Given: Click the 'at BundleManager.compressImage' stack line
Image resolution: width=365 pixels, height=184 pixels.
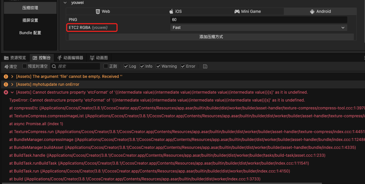Looking at the screenshot, I should pos(187,140).
